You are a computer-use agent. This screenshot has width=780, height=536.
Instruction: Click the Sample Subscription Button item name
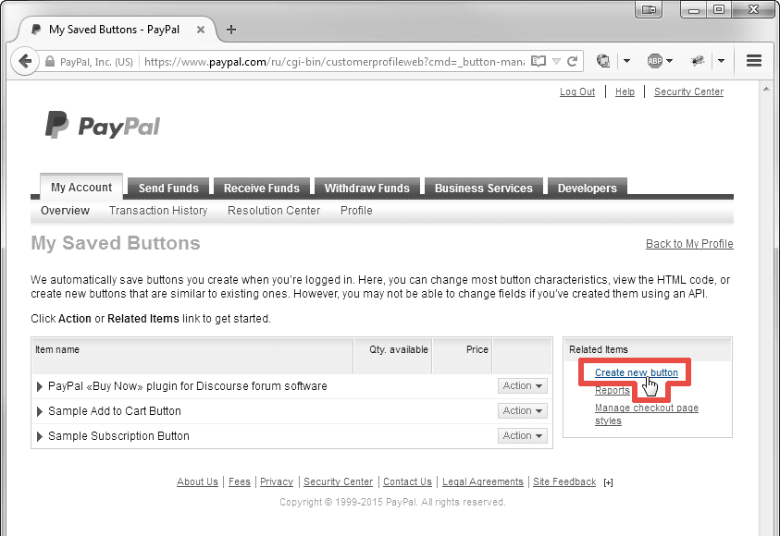click(x=118, y=436)
